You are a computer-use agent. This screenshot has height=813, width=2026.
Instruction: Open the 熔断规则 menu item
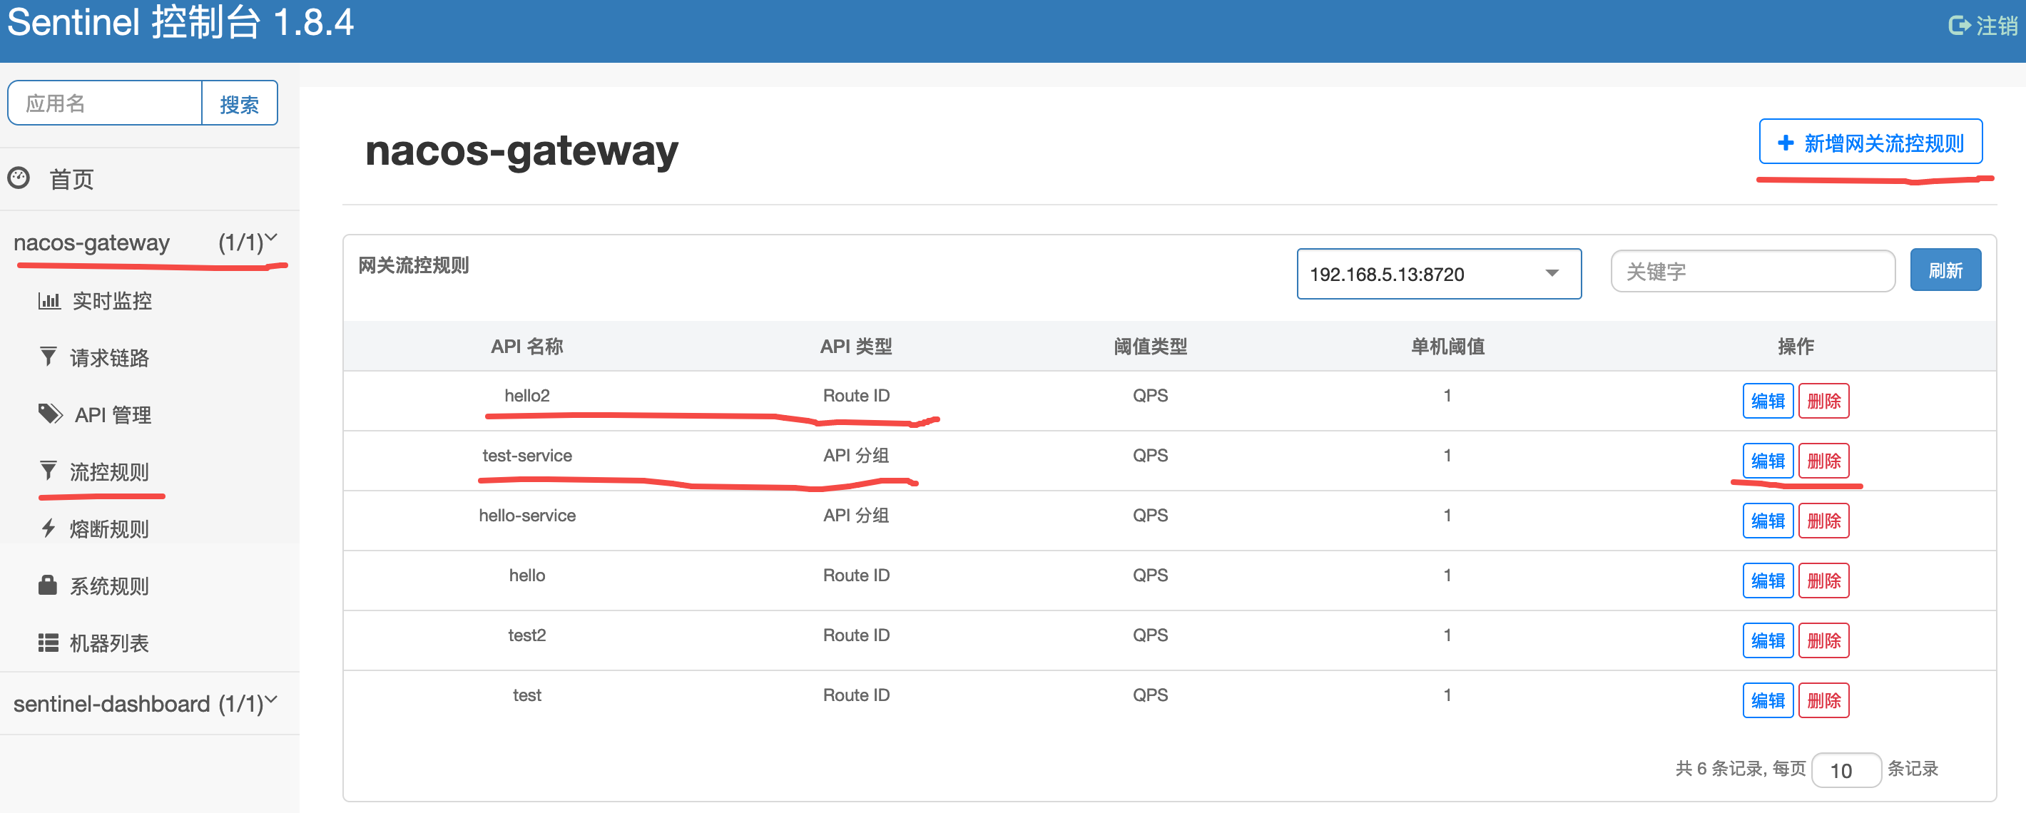[x=108, y=528]
